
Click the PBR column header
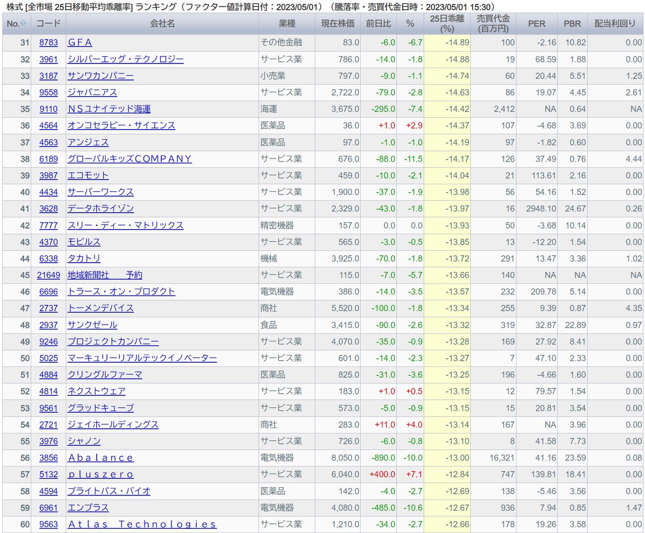(x=572, y=24)
